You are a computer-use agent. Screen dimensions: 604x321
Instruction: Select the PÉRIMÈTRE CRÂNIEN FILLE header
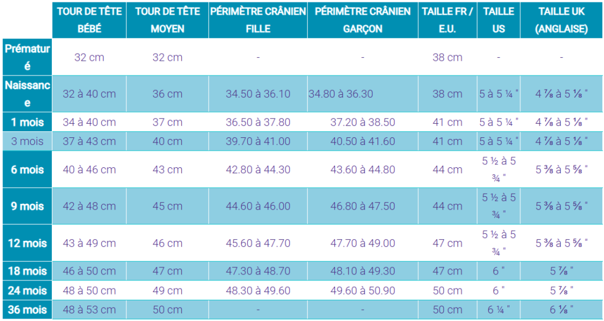(258, 19)
